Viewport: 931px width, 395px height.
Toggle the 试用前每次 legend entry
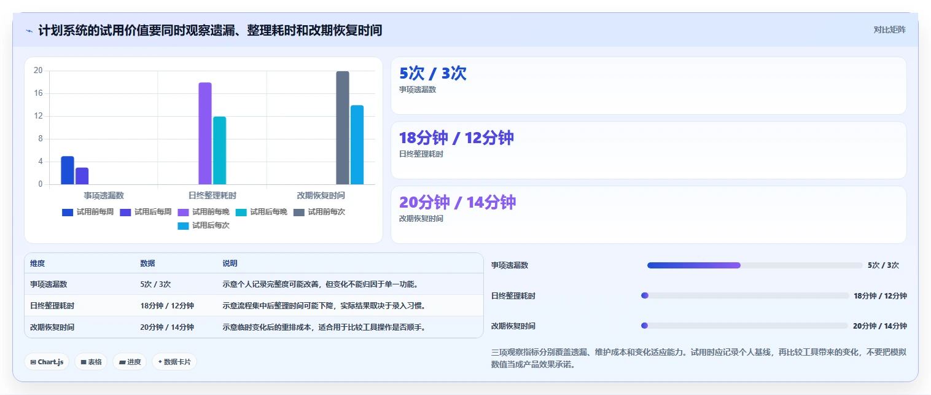pos(319,212)
